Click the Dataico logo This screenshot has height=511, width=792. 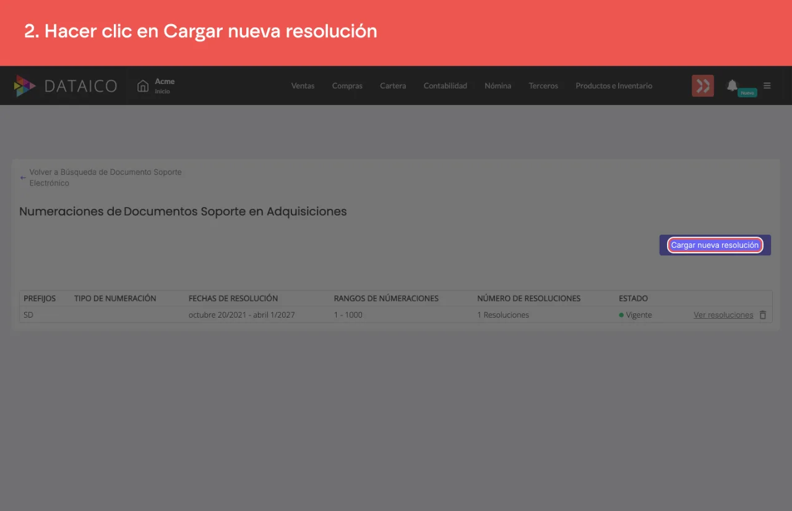pos(66,86)
